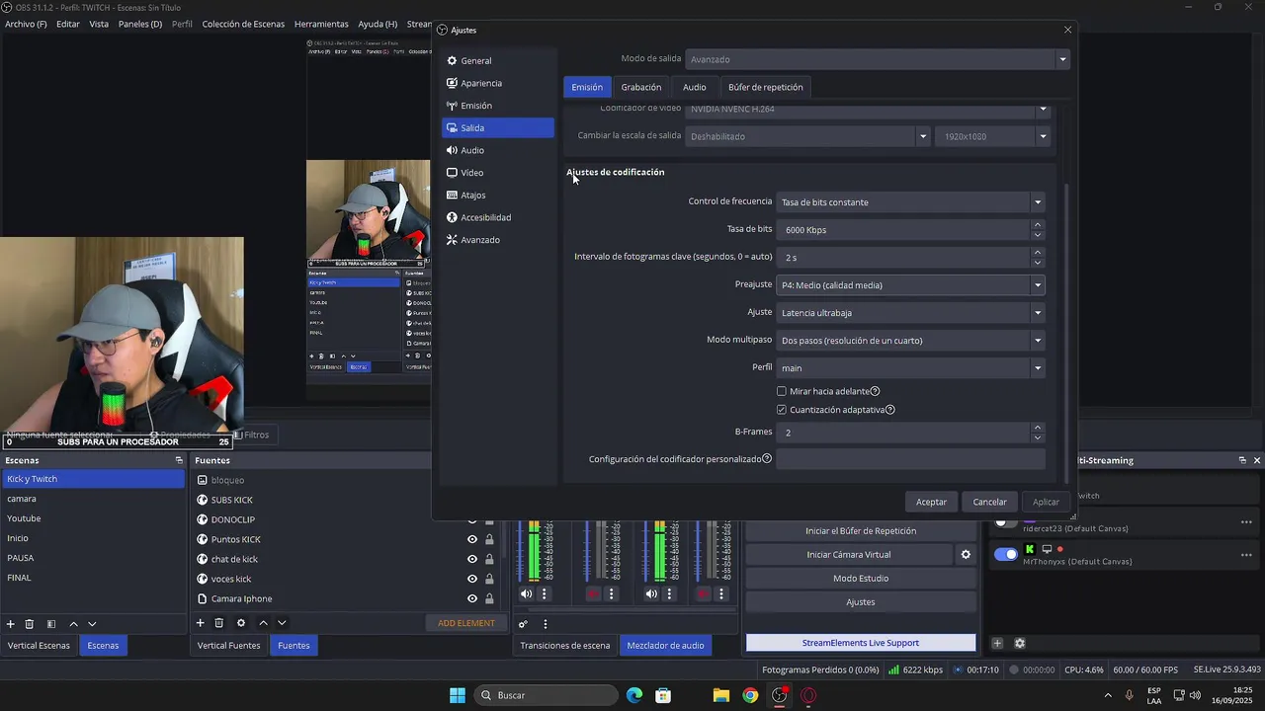Open the Herramientas menu

(321, 24)
